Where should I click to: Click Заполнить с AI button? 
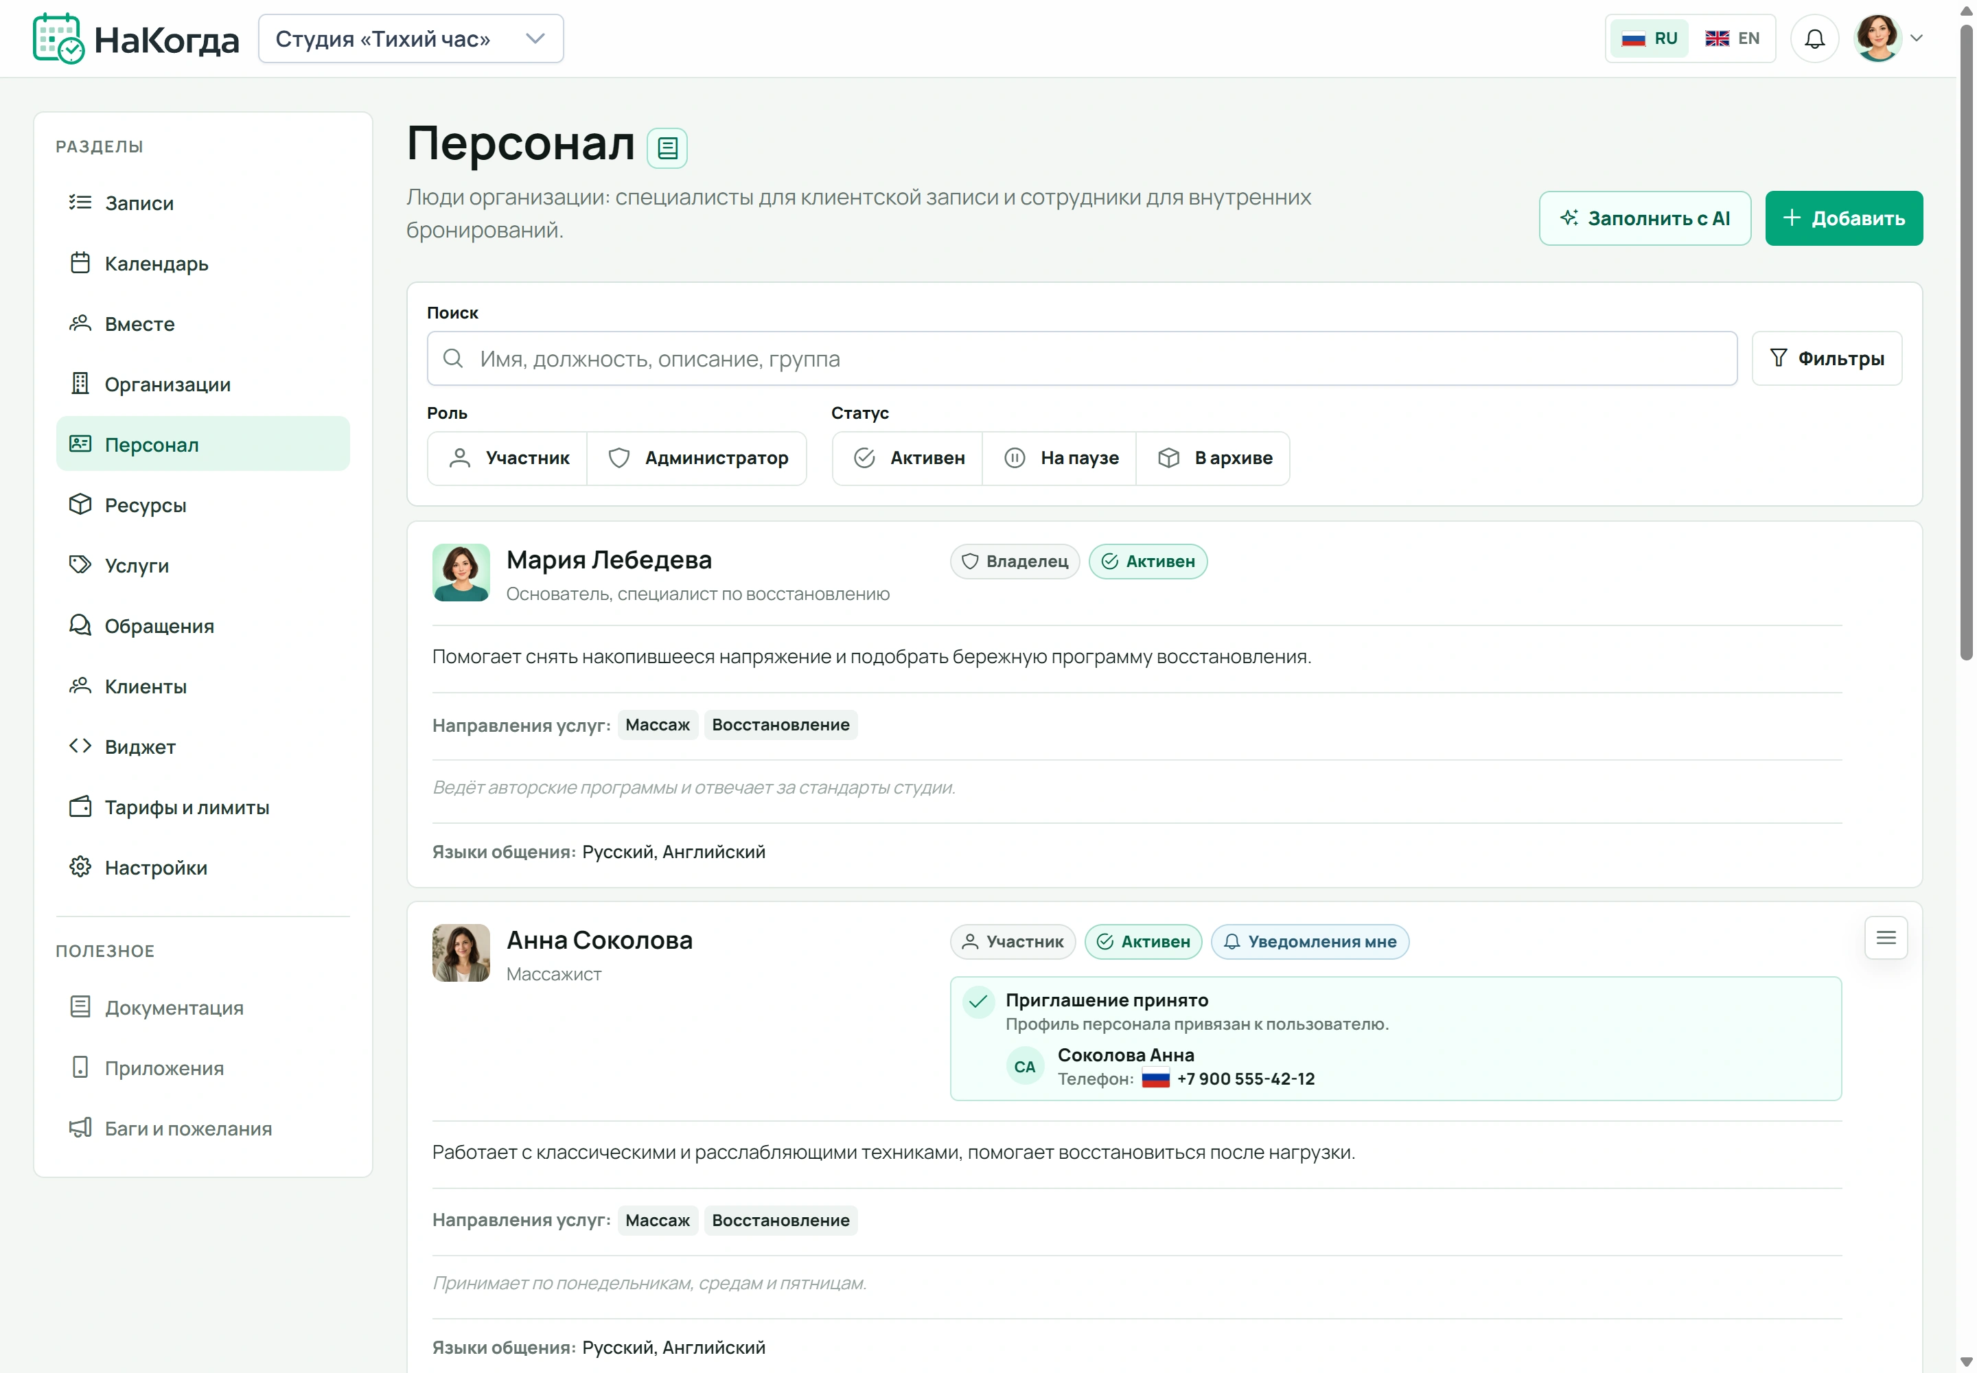1645,218
